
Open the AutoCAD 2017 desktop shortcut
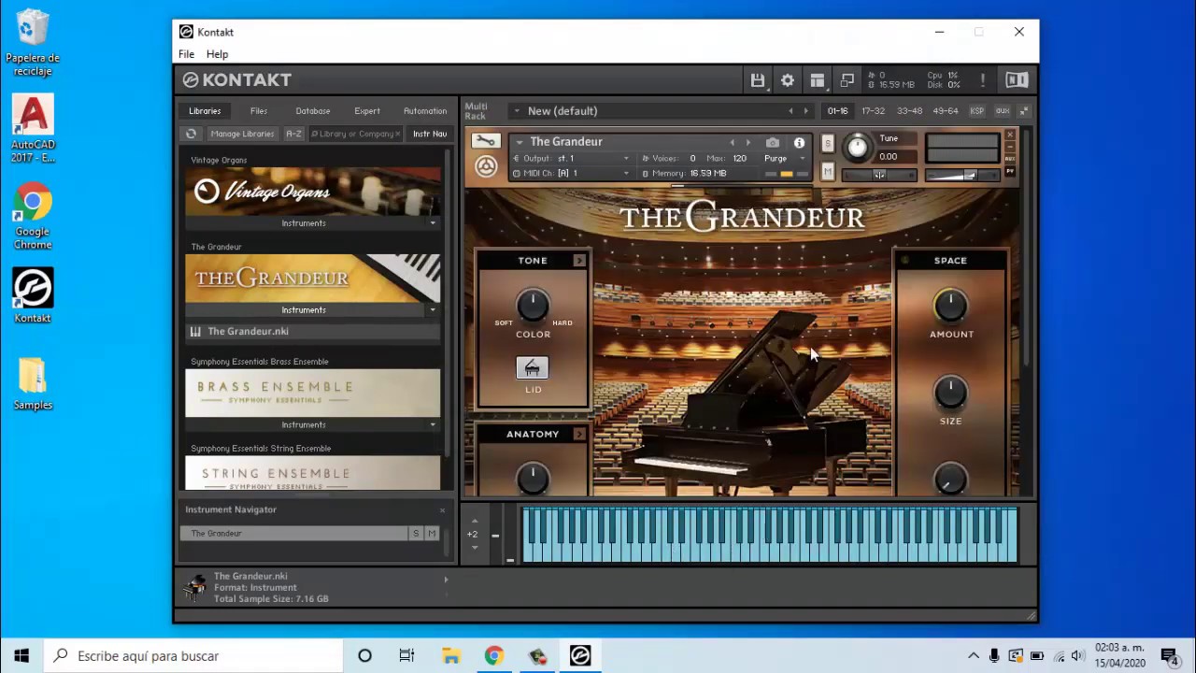point(33,128)
